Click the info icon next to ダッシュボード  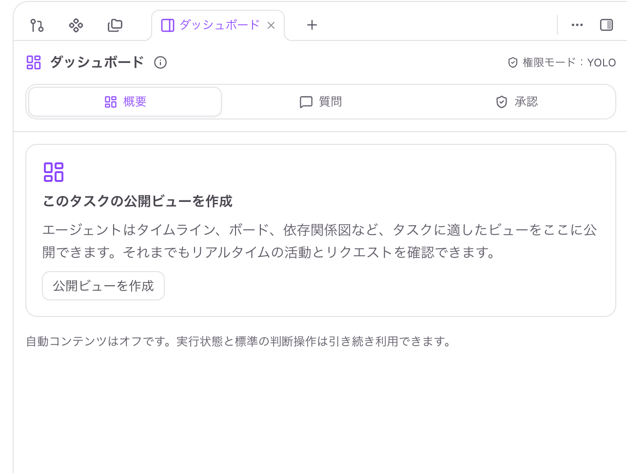point(160,62)
